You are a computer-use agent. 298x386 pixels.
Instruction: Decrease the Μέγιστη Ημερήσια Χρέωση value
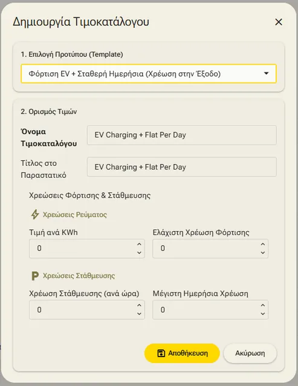click(x=263, y=314)
